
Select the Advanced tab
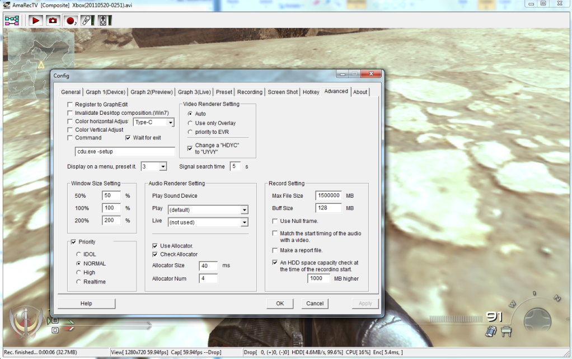[336, 91]
